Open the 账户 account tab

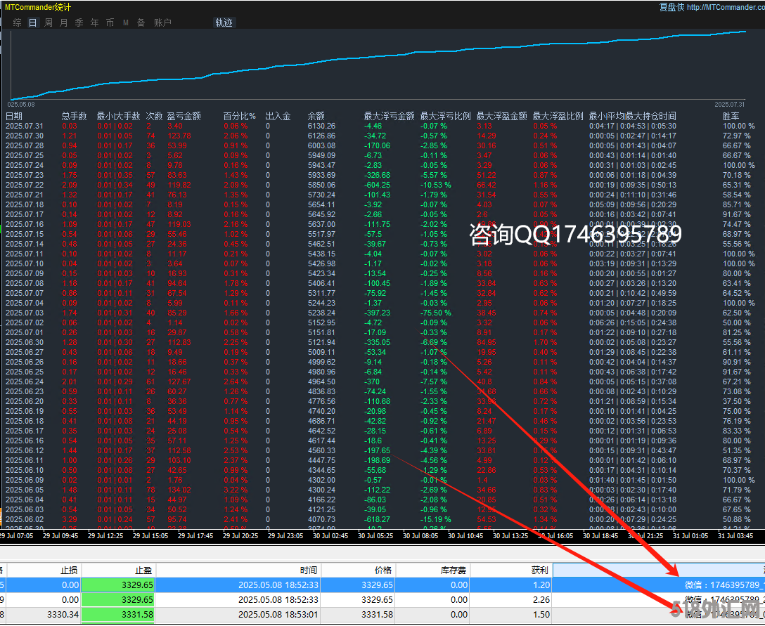tap(162, 22)
